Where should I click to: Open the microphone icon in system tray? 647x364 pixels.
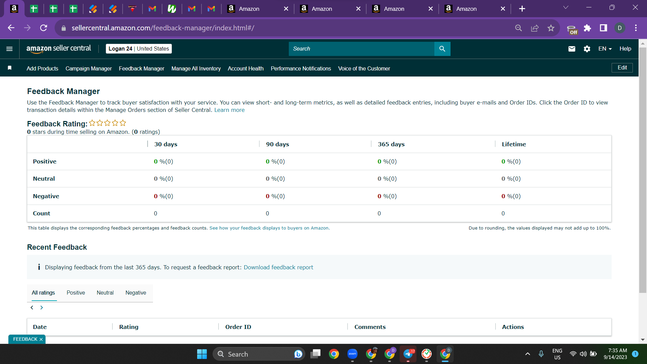tap(541, 354)
